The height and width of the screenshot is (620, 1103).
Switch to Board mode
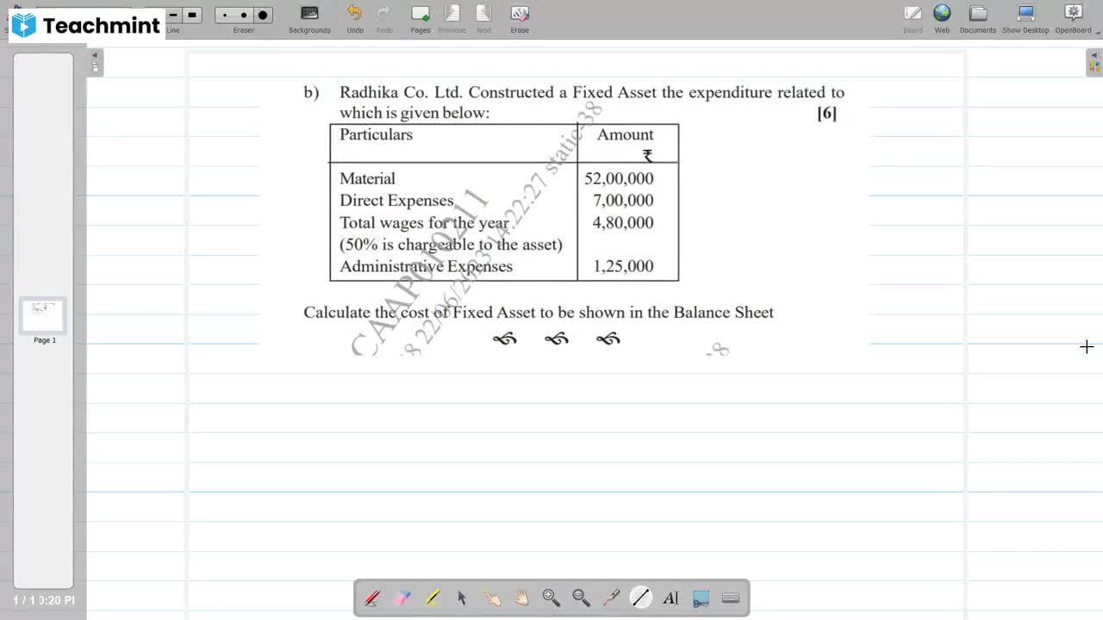[x=913, y=18]
